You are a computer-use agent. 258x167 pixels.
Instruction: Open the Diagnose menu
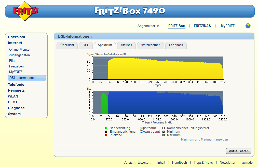tap(16, 108)
